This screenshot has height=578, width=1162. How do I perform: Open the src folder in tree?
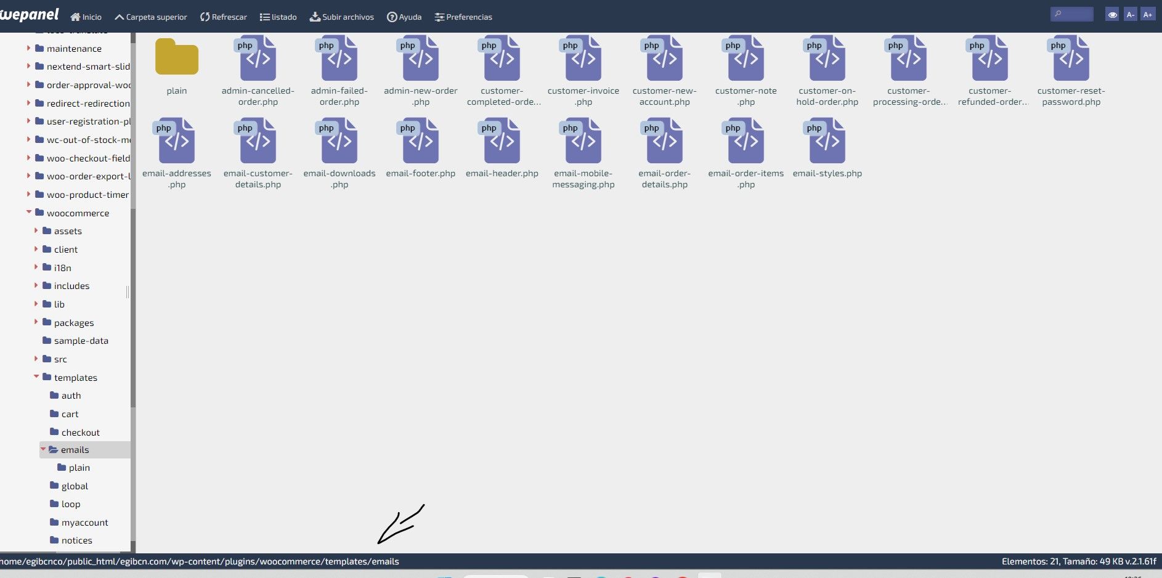tap(54, 359)
